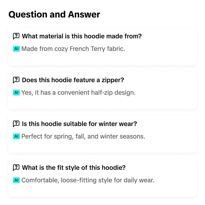Click AI badge next to loose-fitting answer

(x=16, y=180)
